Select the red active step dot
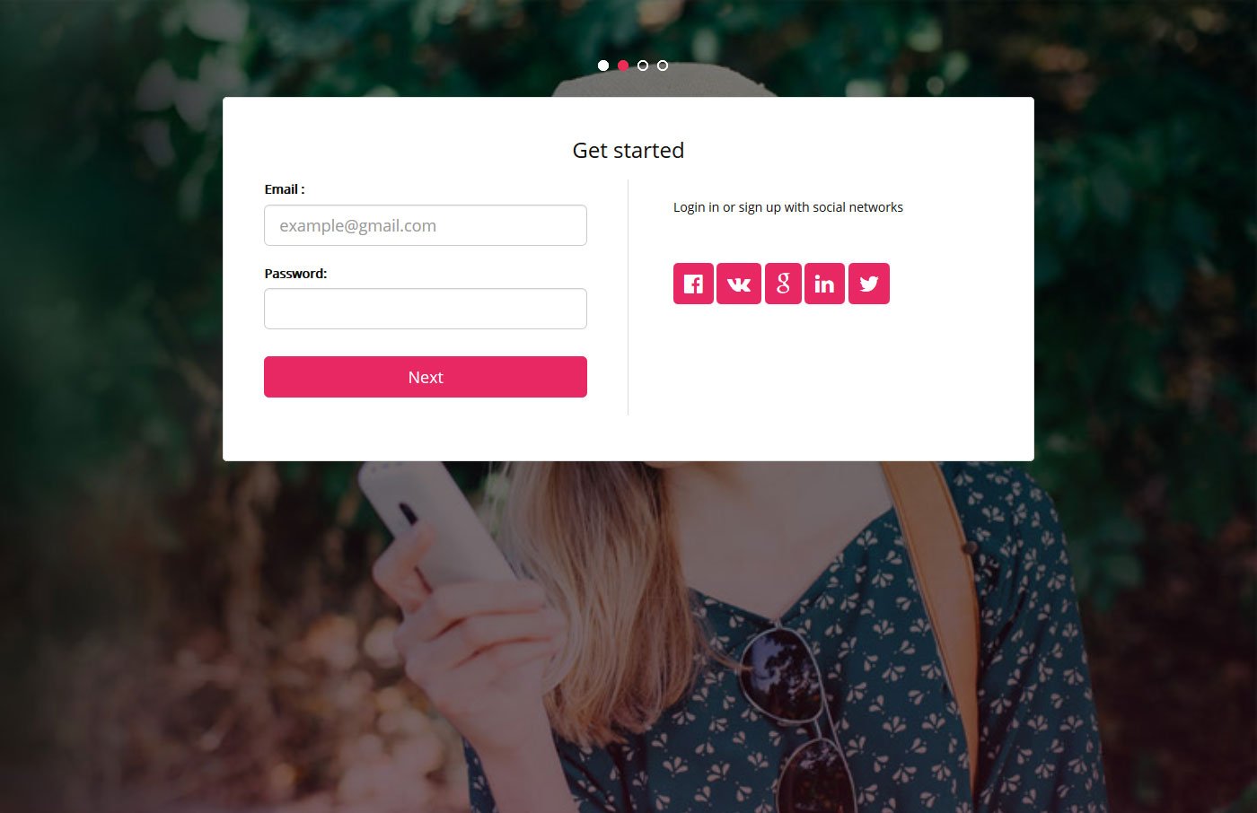This screenshot has height=813, width=1257. [623, 66]
